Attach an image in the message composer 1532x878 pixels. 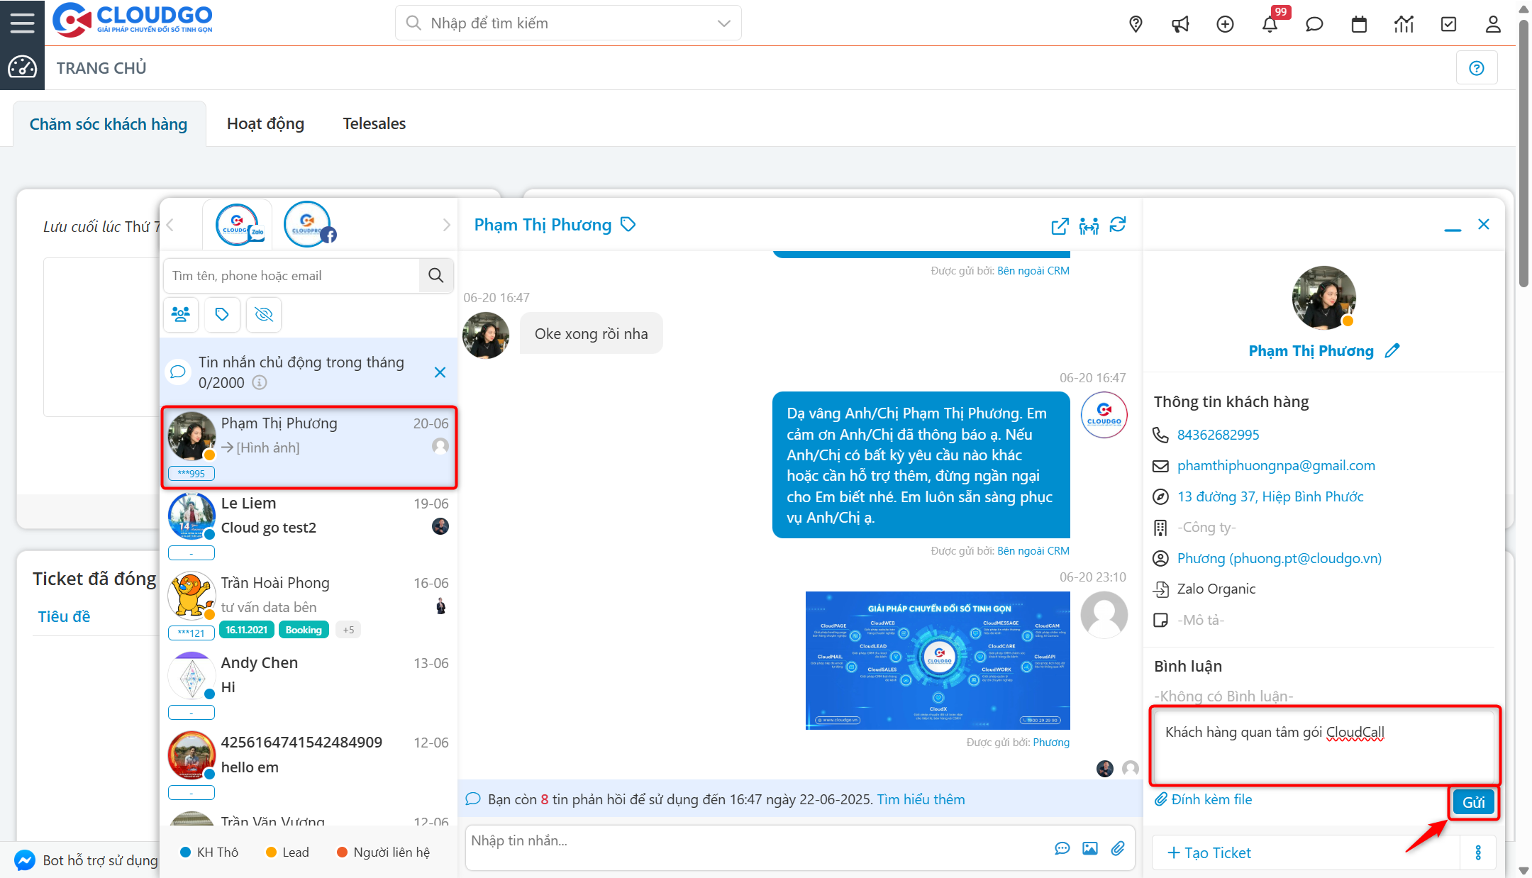point(1090,848)
